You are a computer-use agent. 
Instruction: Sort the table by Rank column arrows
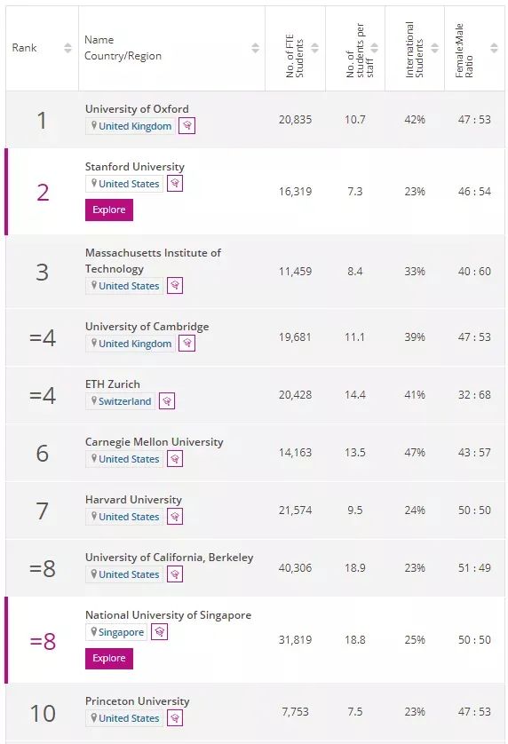tap(67, 48)
